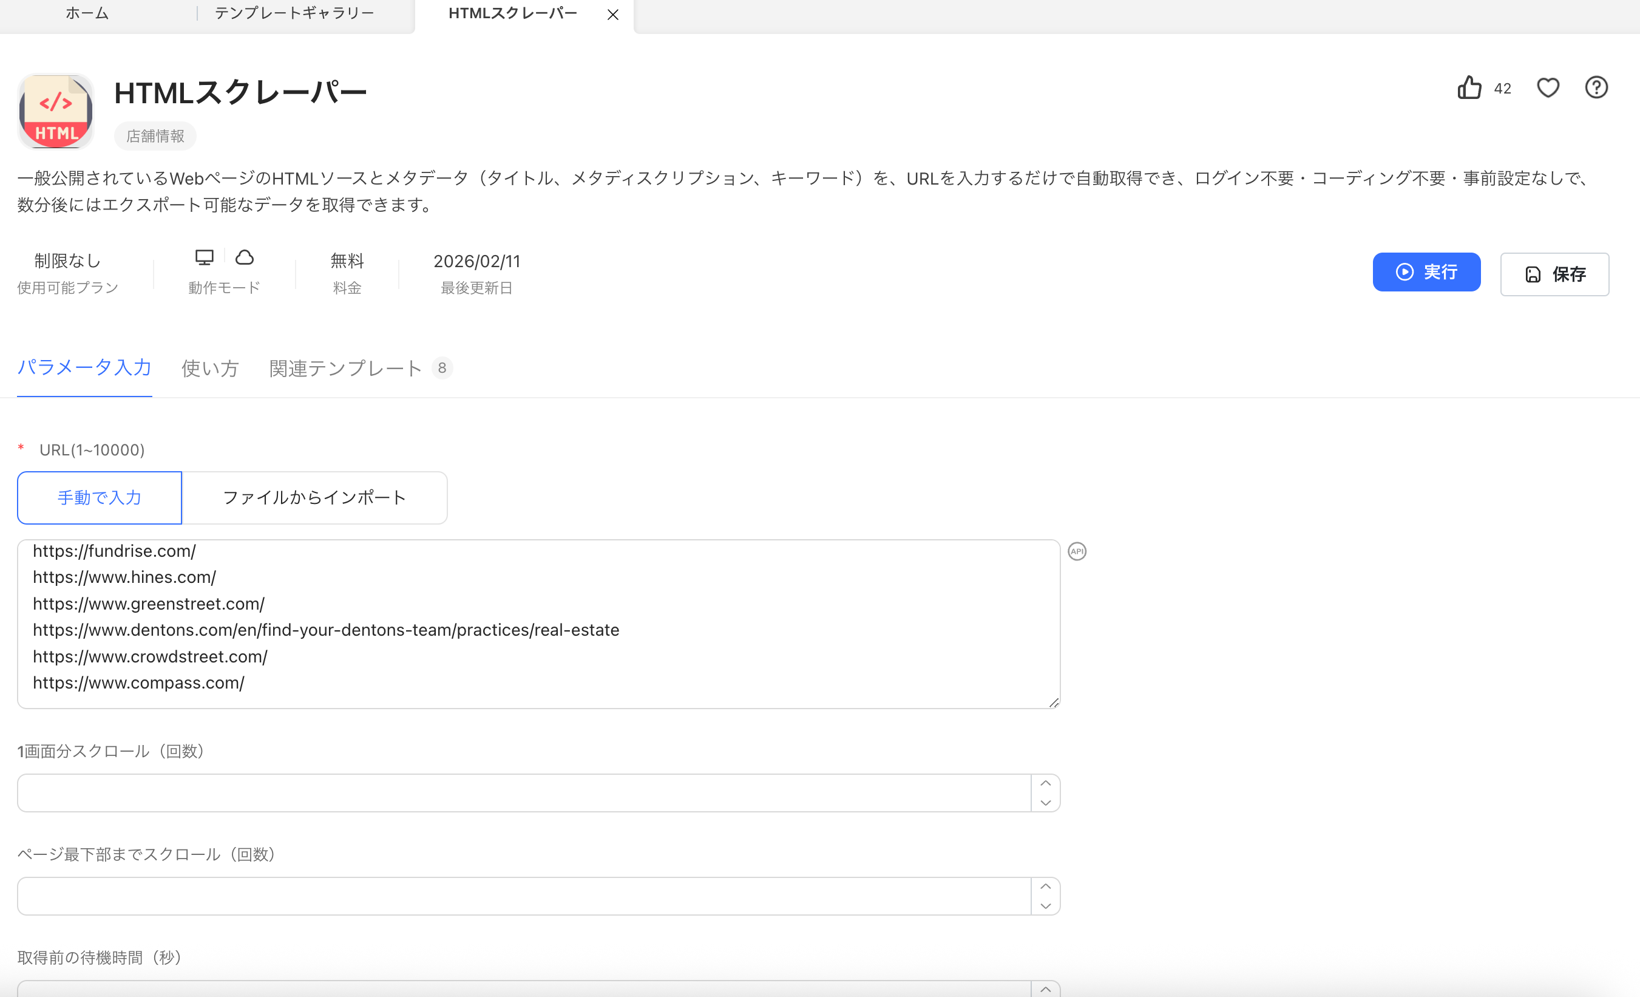Click the 取得前の待機時間 input field
The width and height of the screenshot is (1640, 997).
pos(524,989)
